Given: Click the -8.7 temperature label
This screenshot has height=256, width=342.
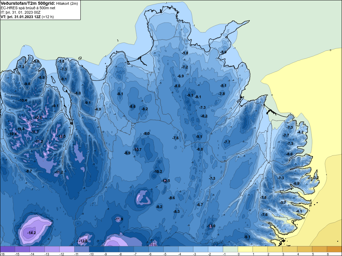Looking at the screenshot, I should (x=29, y=171).
